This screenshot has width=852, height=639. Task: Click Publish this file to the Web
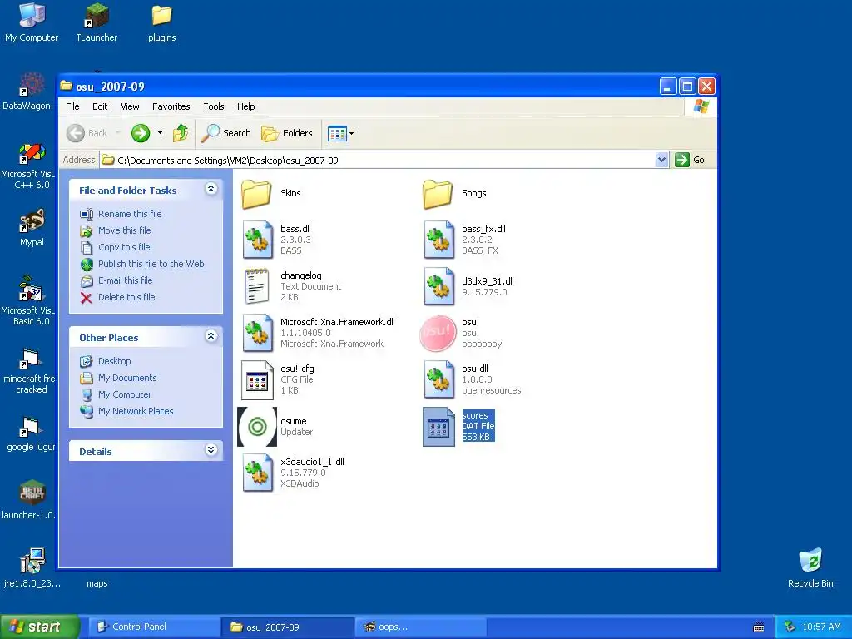click(x=151, y=264)
